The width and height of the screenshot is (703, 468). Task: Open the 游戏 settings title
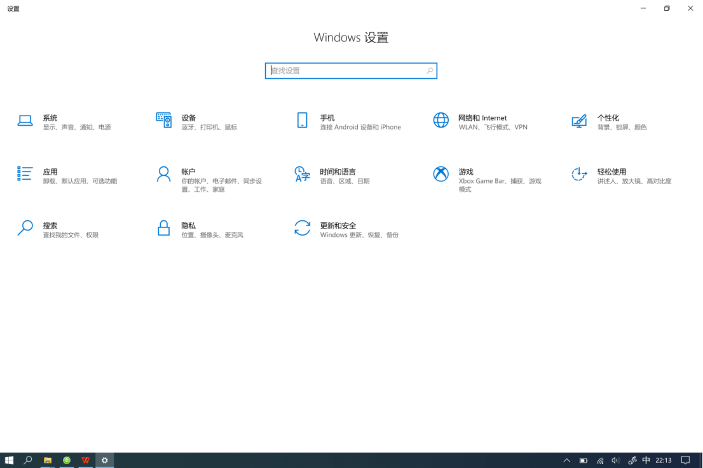point(466,171)
